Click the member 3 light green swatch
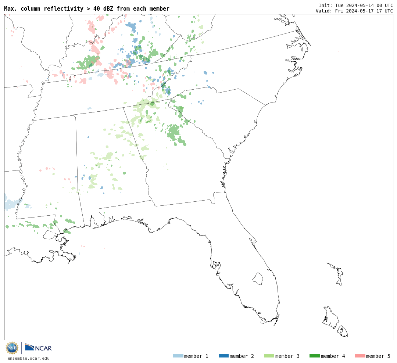The width and height of the screenshot is (397, 363). [269, 356]
